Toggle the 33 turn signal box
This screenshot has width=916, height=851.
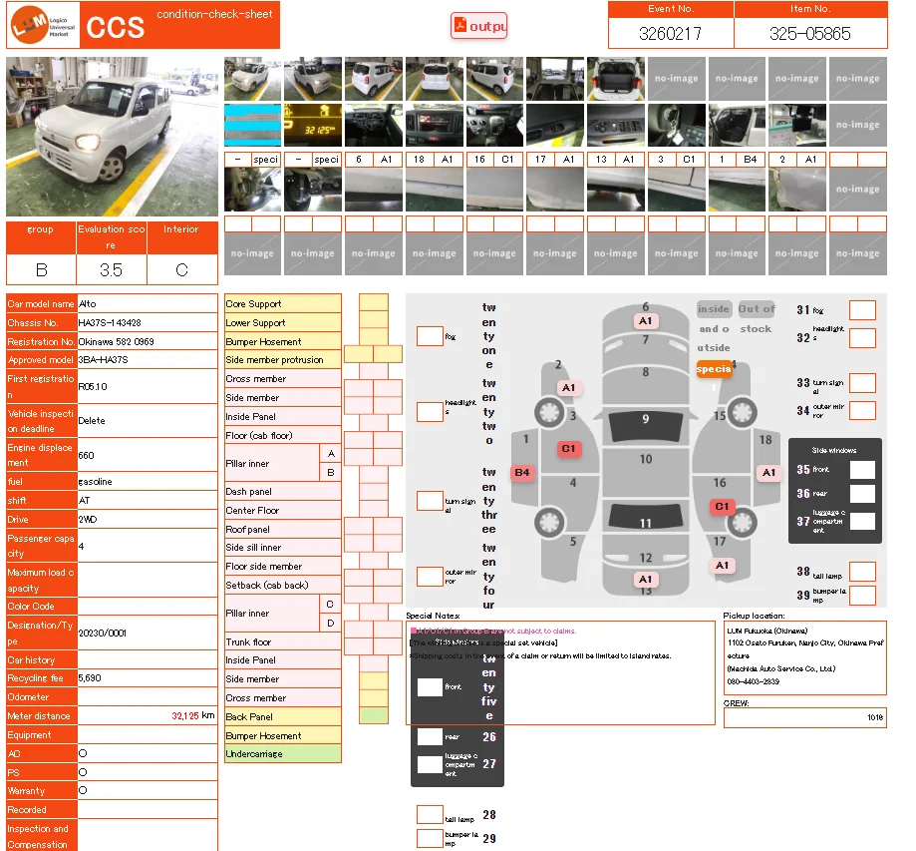pyautogui.click(x=862, y=383)
